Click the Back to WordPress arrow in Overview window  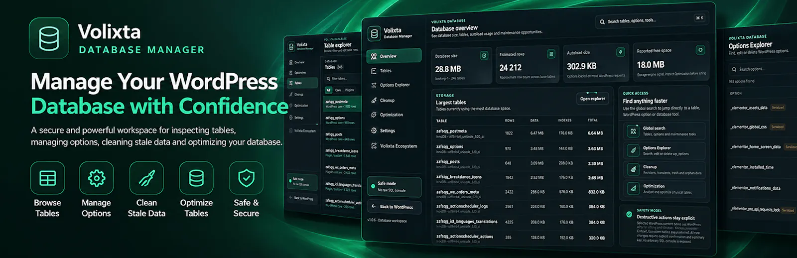[x=374, y=206]
